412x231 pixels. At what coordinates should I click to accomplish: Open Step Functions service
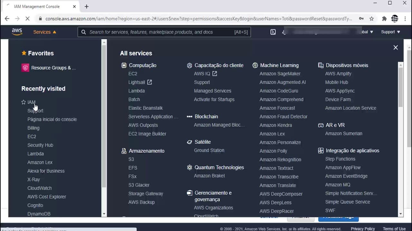click(x=340, y=159)
